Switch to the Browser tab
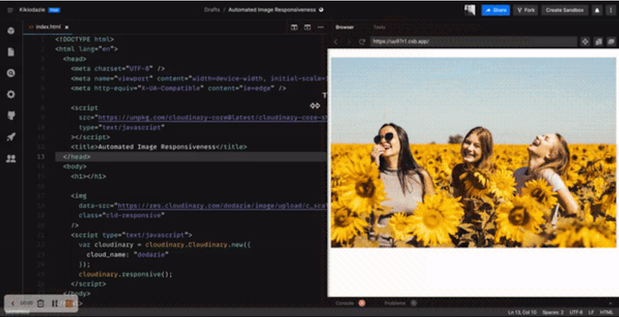 coord(345,27)
